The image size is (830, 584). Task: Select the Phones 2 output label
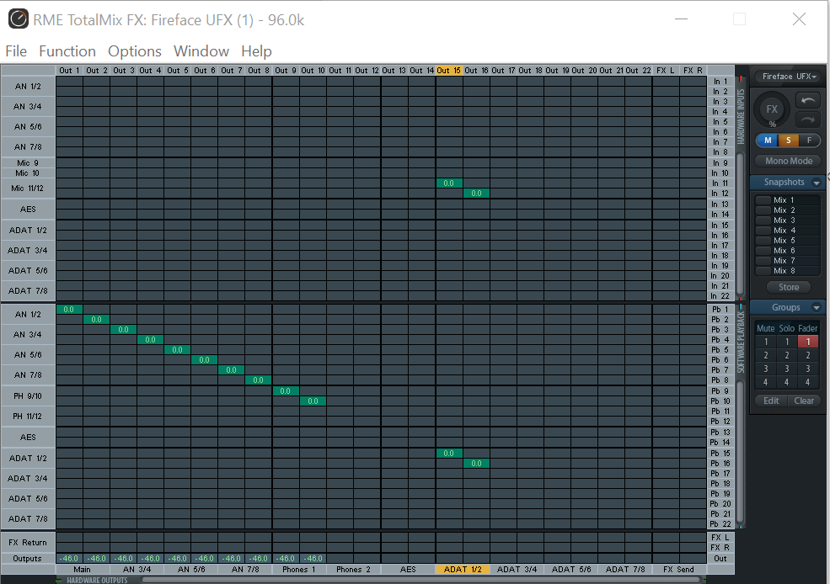[353, 569]
